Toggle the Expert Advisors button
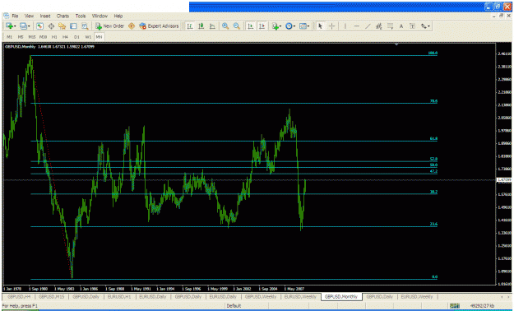 tap(160, 26)
